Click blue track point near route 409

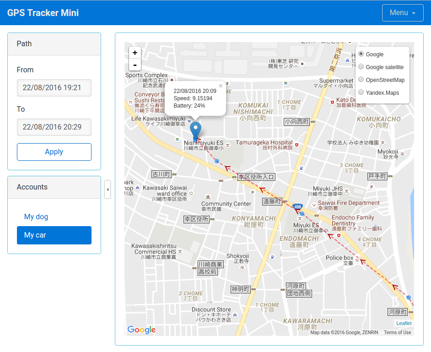(302, 214)
